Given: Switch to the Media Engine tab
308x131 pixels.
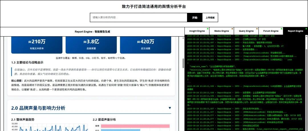Looking at the screenshot, I should coord(222,31).
